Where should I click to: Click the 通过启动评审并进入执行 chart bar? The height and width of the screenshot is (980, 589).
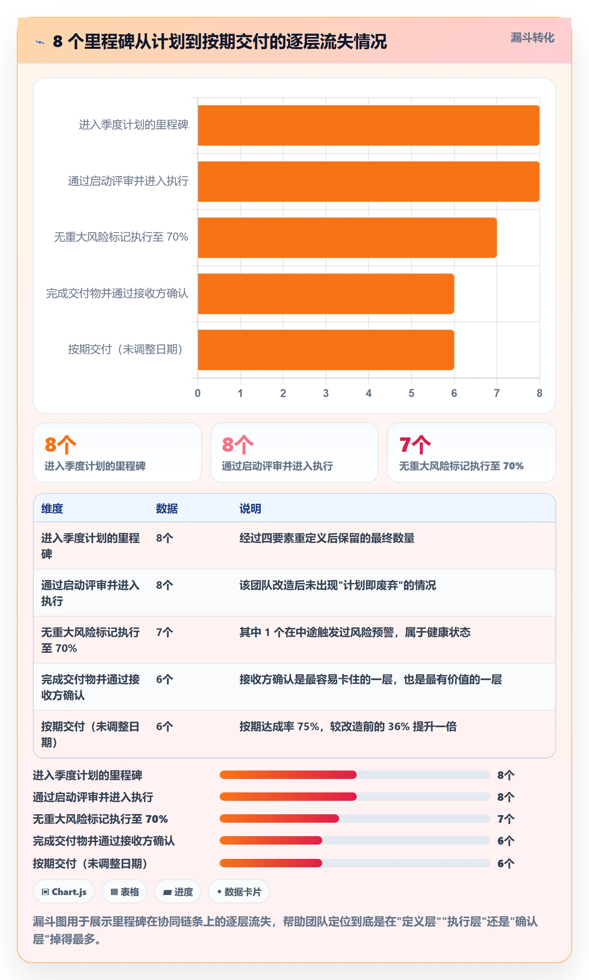pyautogui.click(x=369, y=181)
